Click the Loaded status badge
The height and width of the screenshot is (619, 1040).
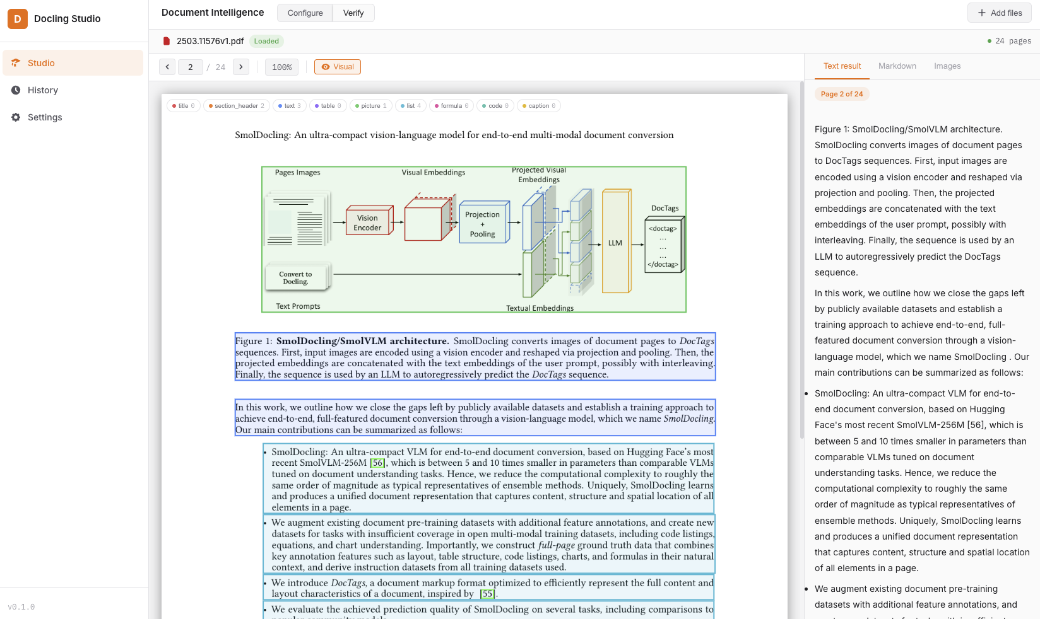pyautogui.click(x=266, y=41)
